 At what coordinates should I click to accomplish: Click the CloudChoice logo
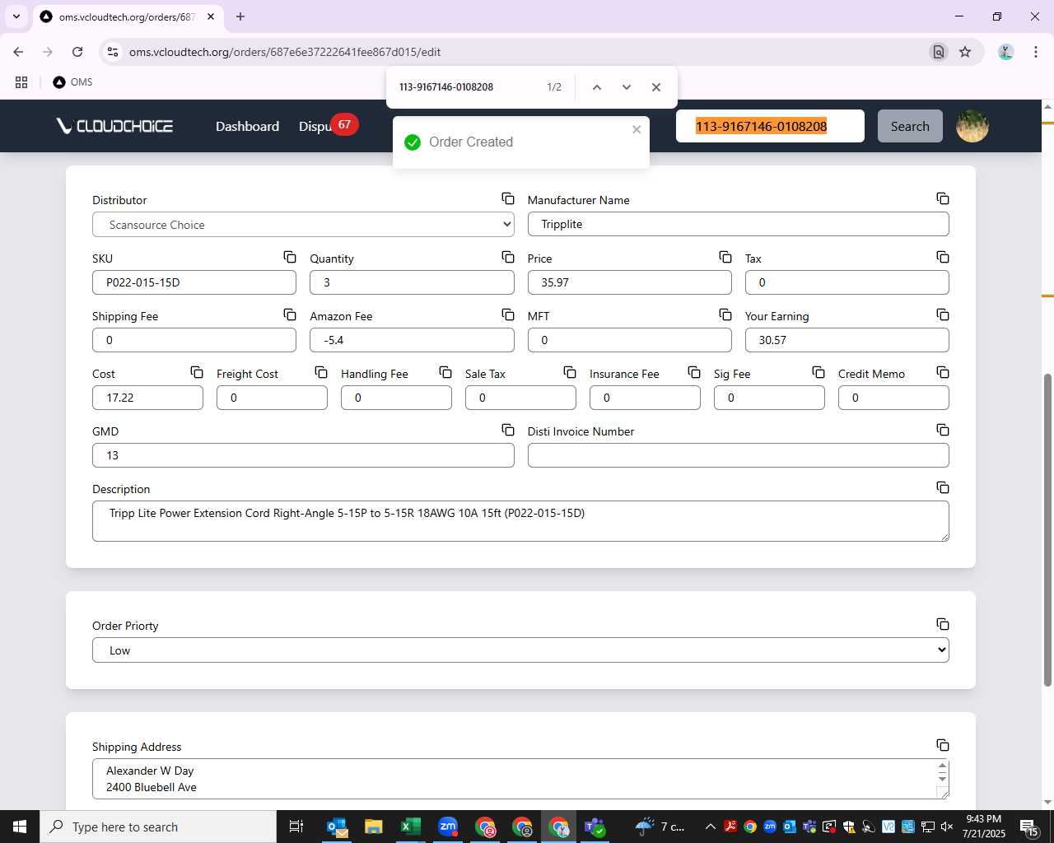point(114,126)
